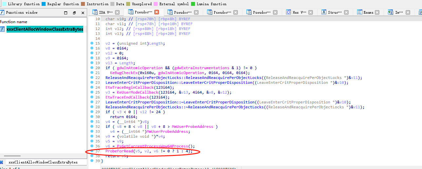Click the Imports tab icon
The width and height of the screenshot is (422, 169).
pyautogui.click(x=391, y=12)
